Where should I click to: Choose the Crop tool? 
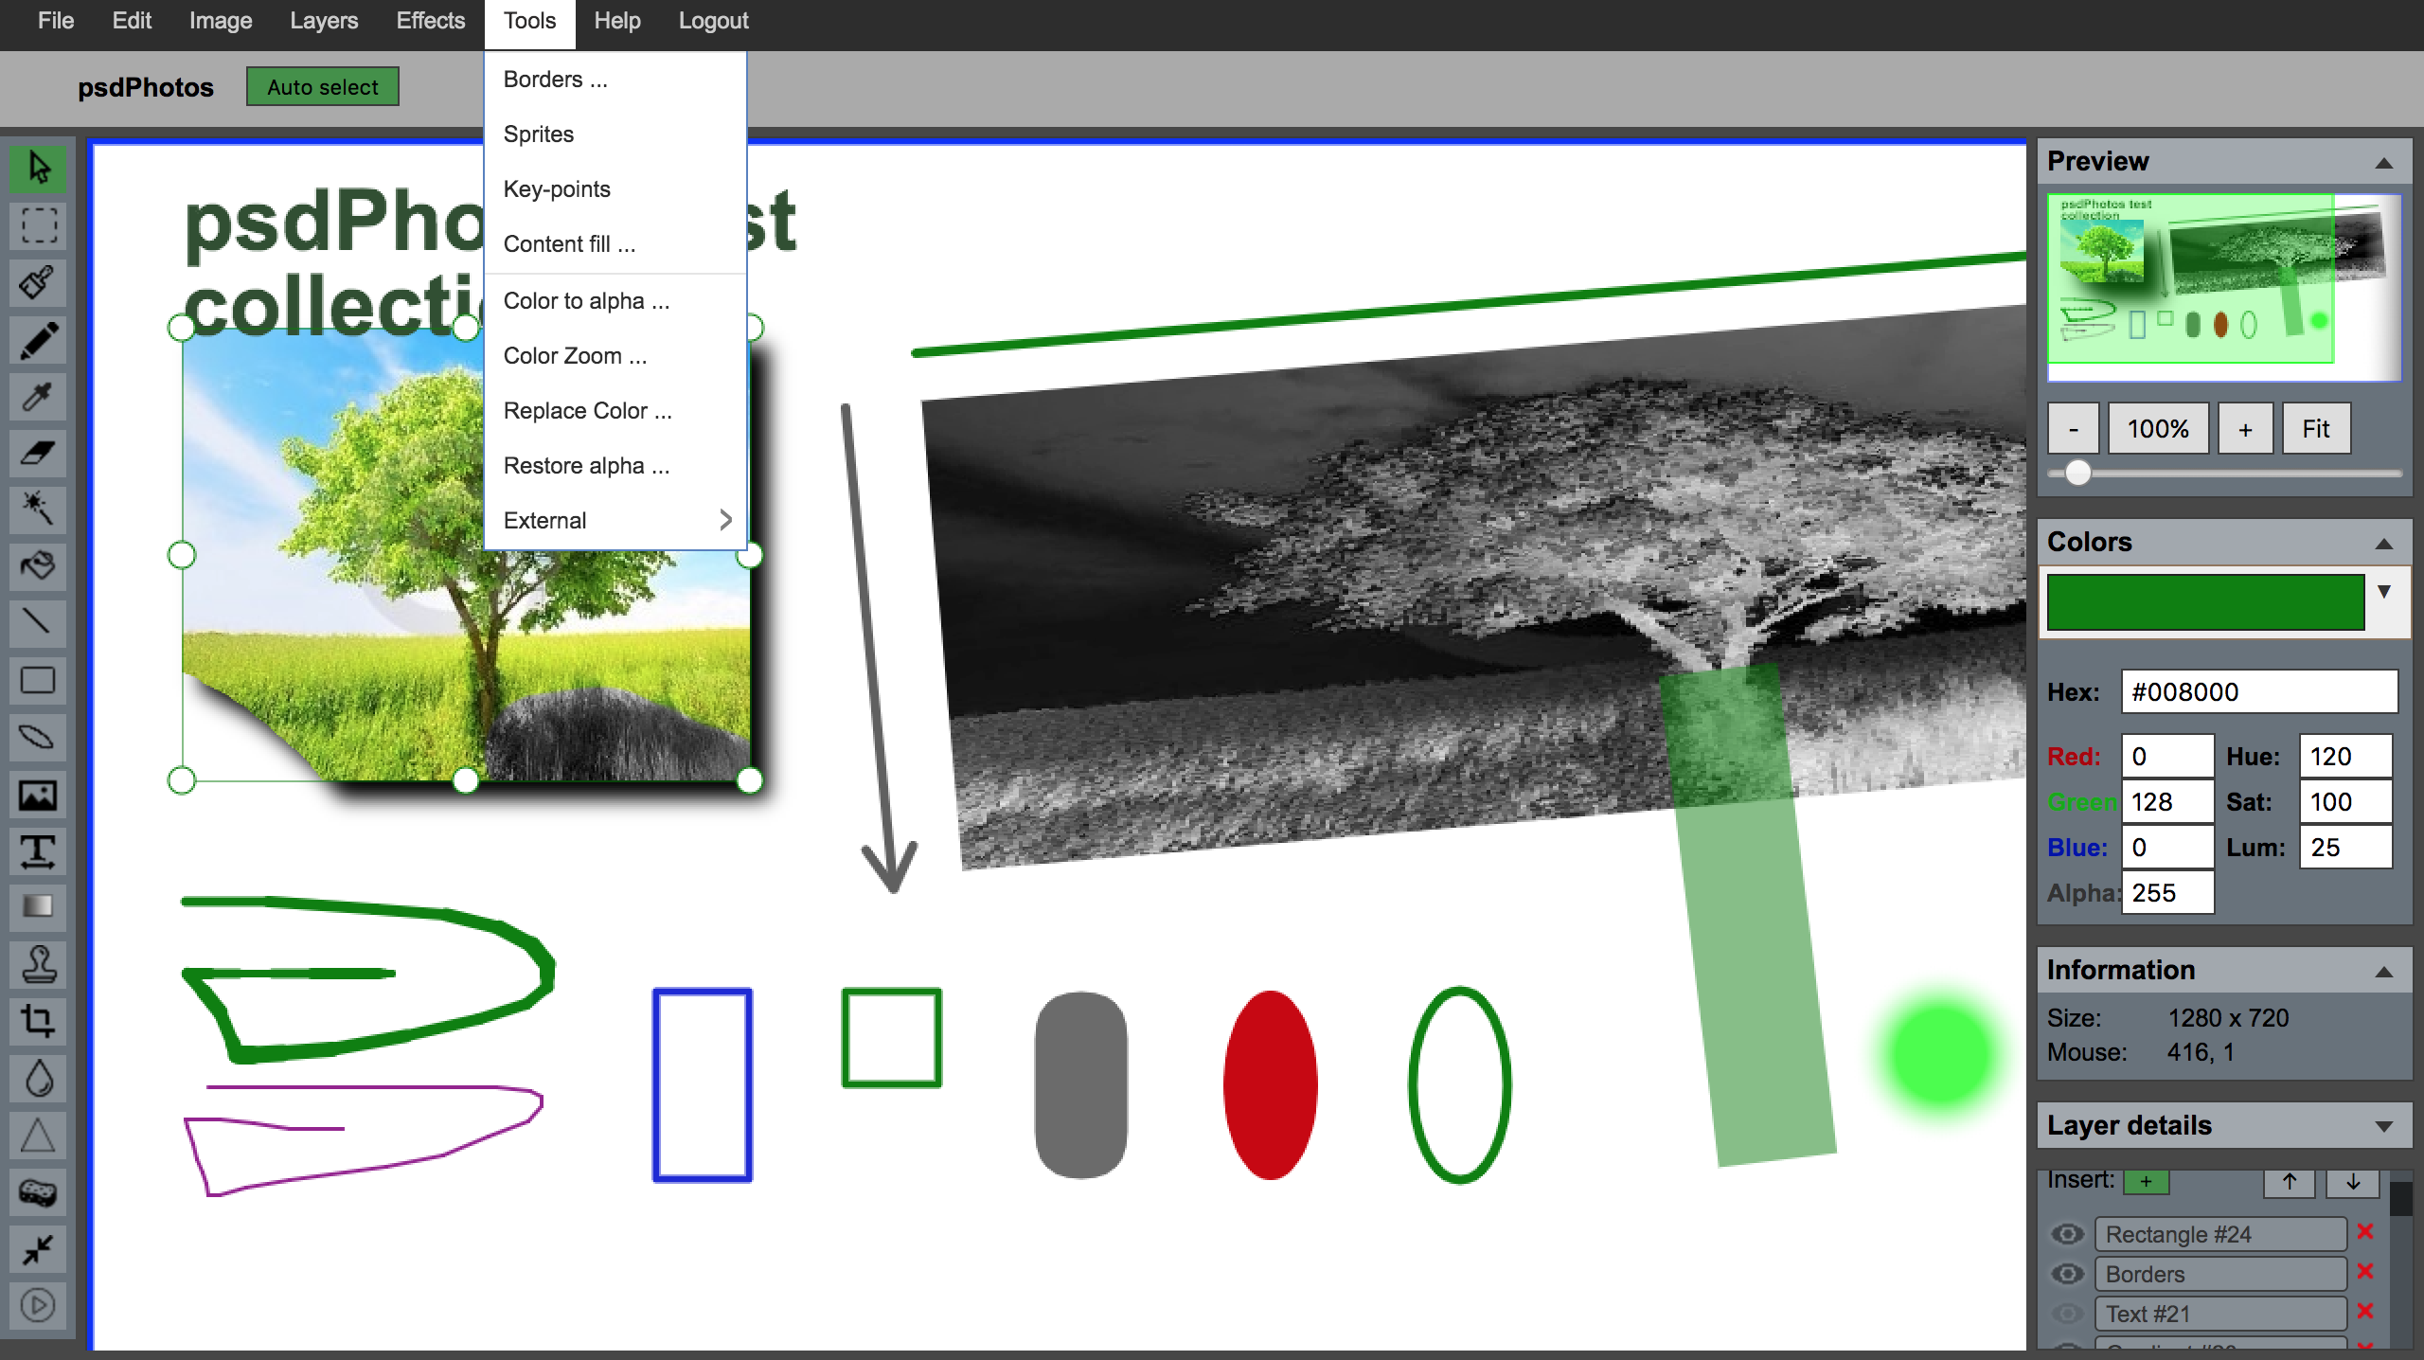click(x=38, y=1021)
